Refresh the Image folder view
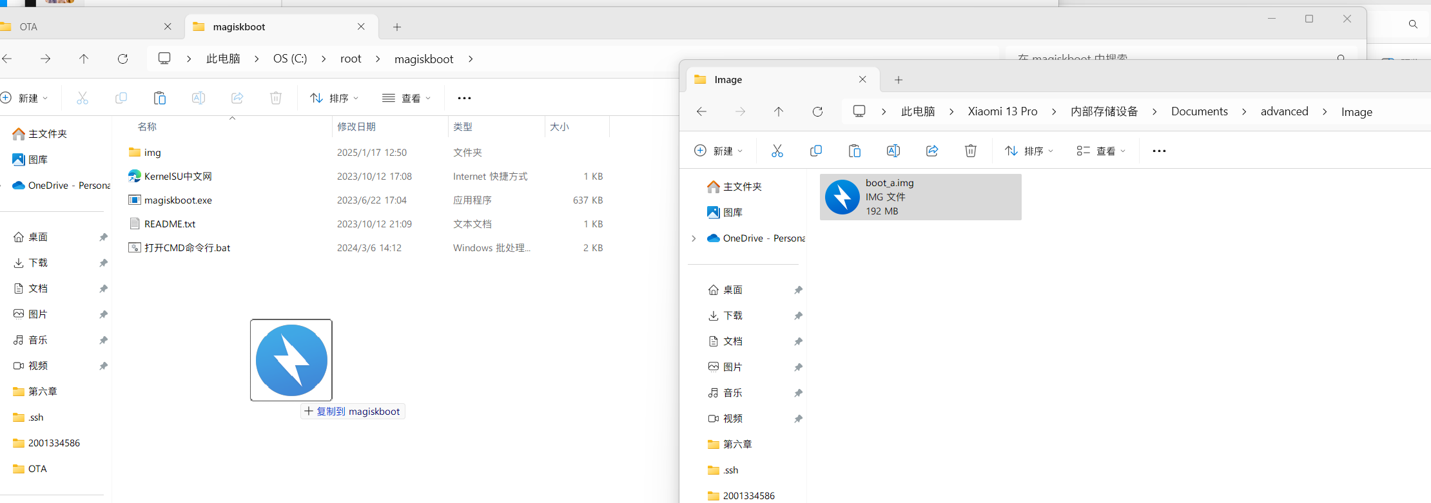This screenshot has width=1431, height=503. 817,111
